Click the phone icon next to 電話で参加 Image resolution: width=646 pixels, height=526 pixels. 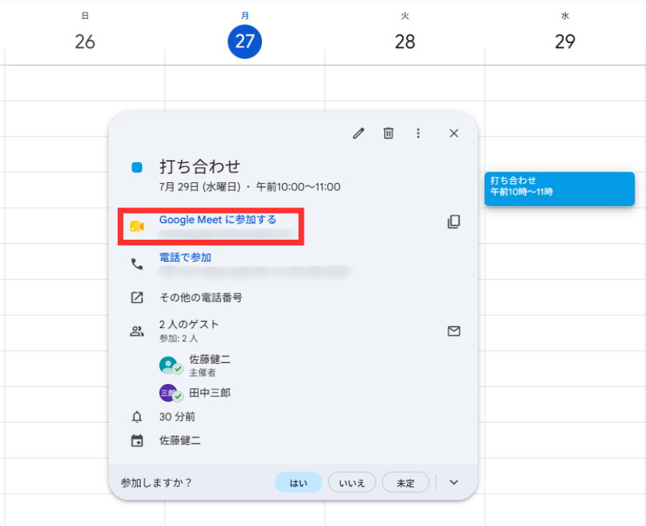coord(137,264)
